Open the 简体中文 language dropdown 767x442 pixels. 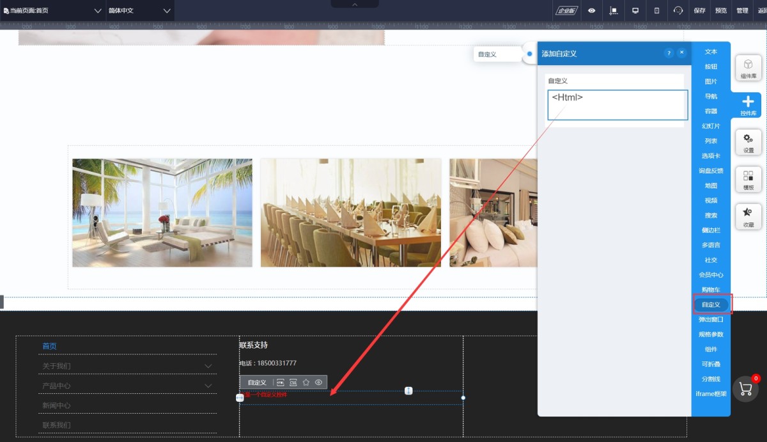139,11
